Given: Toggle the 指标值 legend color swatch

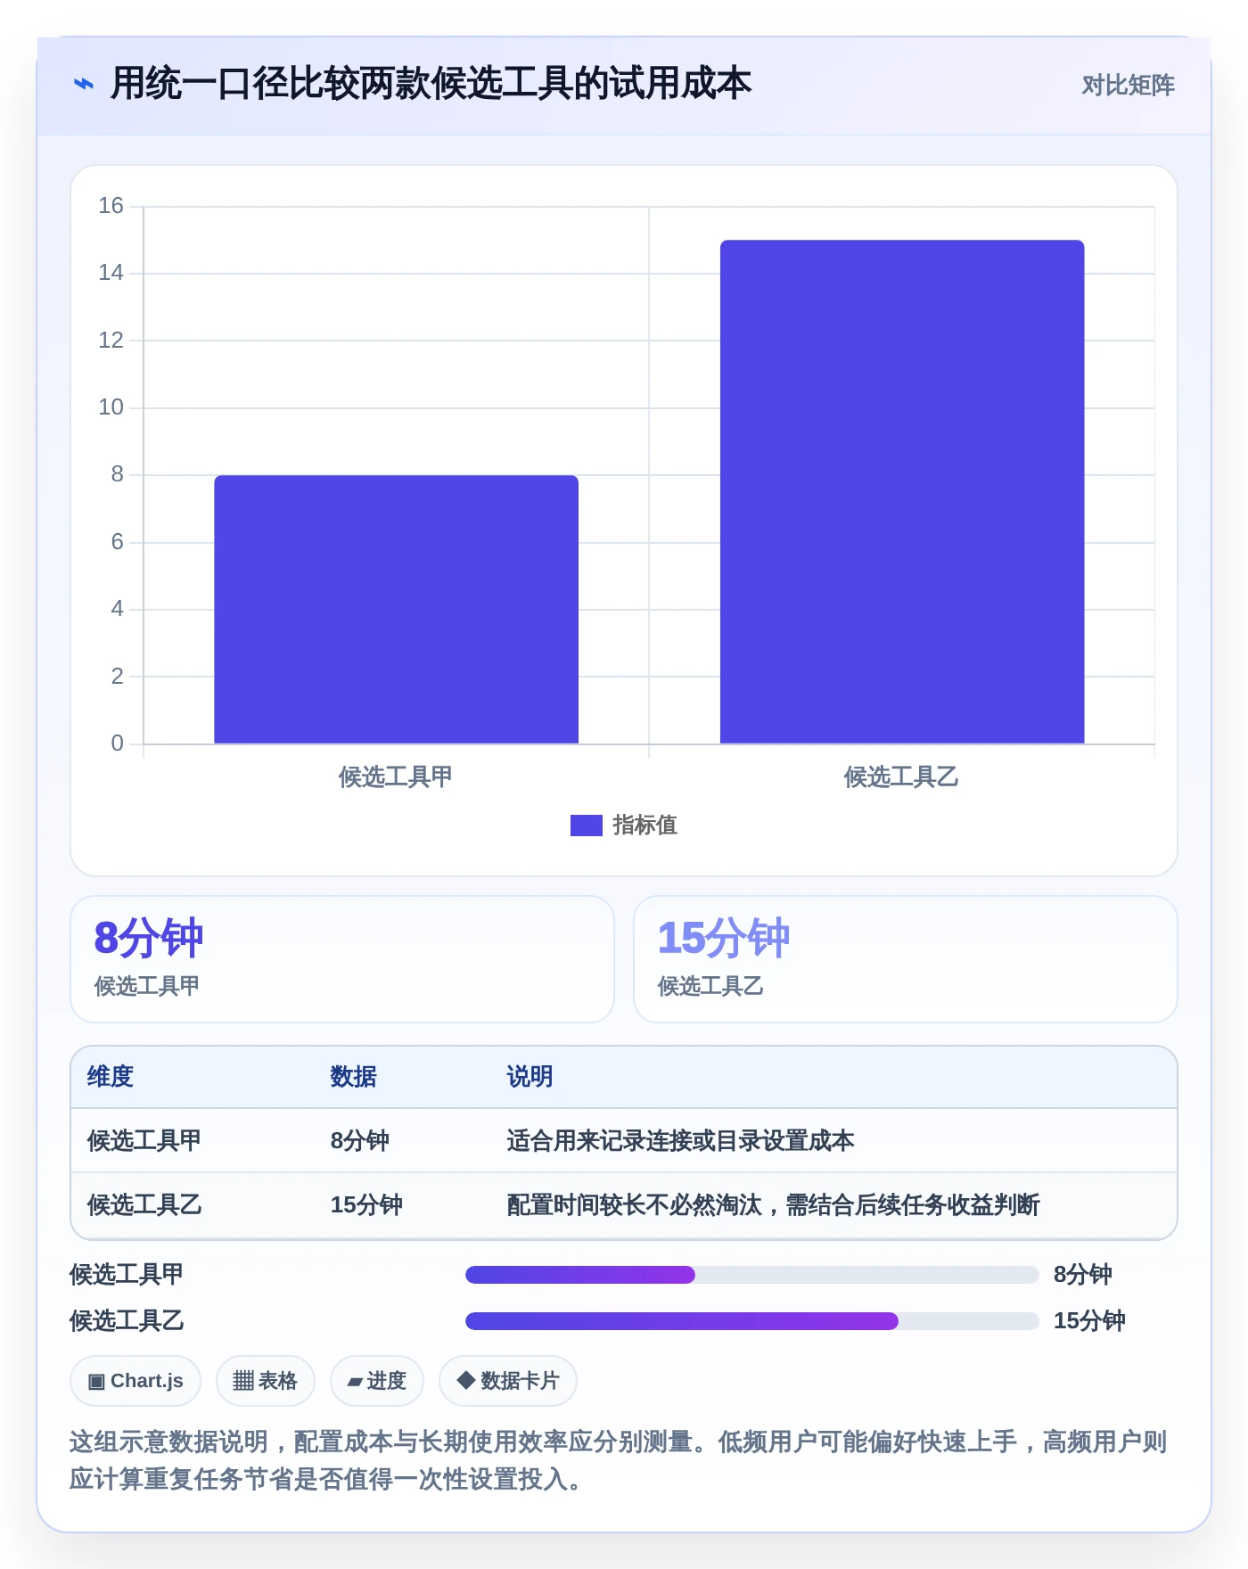Looking at the screenshot, I should (587, 826).
